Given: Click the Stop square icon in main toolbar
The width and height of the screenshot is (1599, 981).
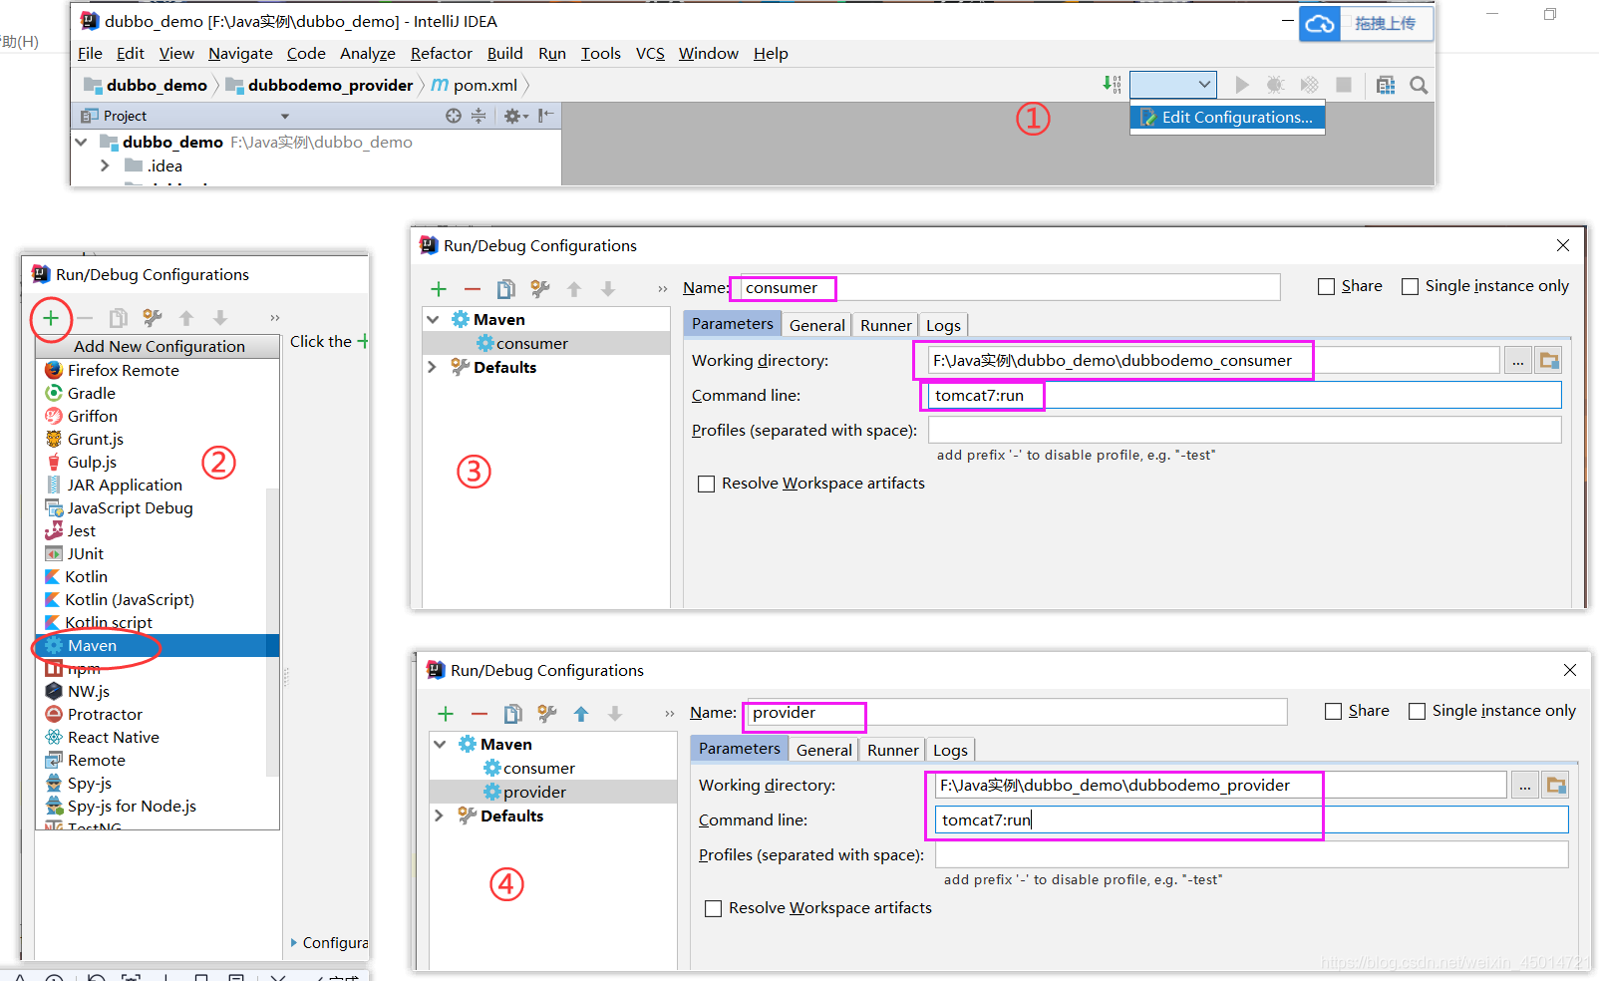Looking at the screenshot, I should 1344,85.
